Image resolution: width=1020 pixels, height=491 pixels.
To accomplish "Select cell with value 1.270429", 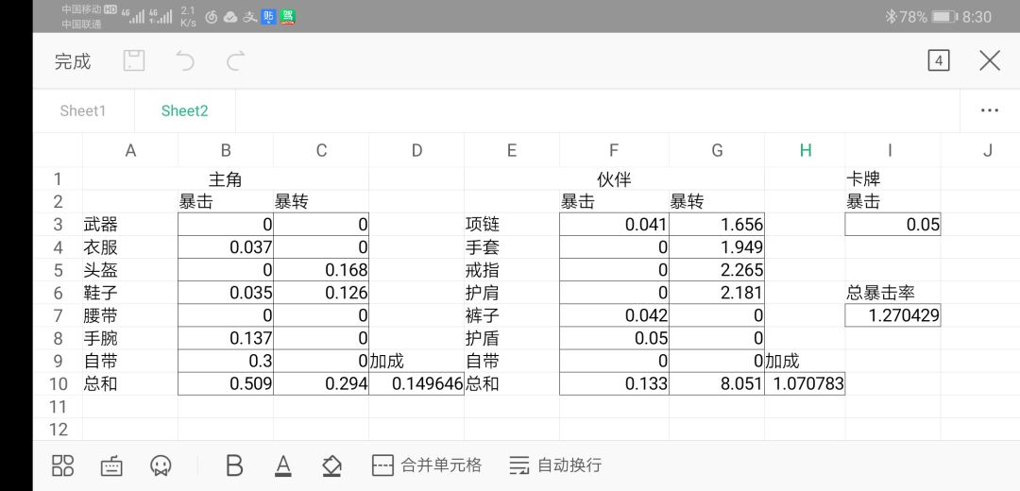I will pos(892,315).
